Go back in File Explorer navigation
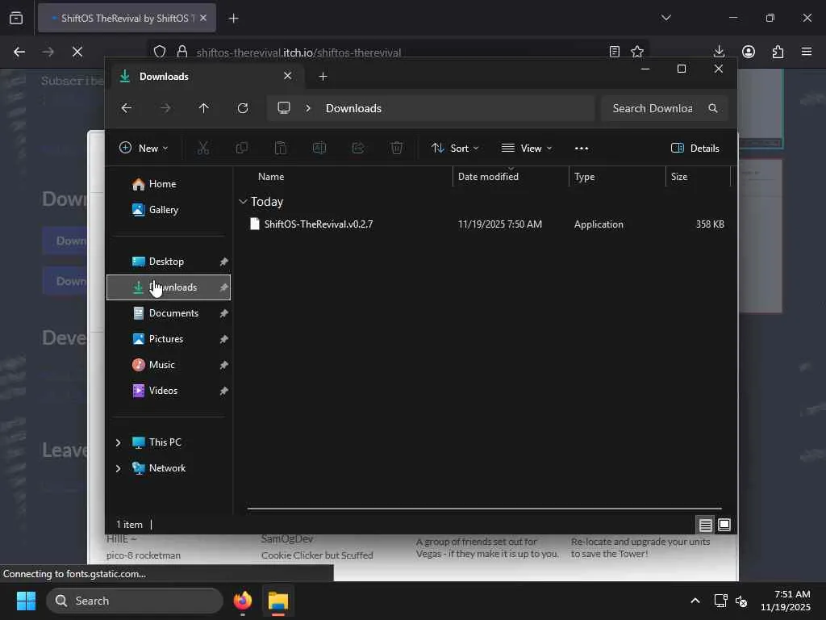This screenshot has width=826, height=620. click(127, 108)
